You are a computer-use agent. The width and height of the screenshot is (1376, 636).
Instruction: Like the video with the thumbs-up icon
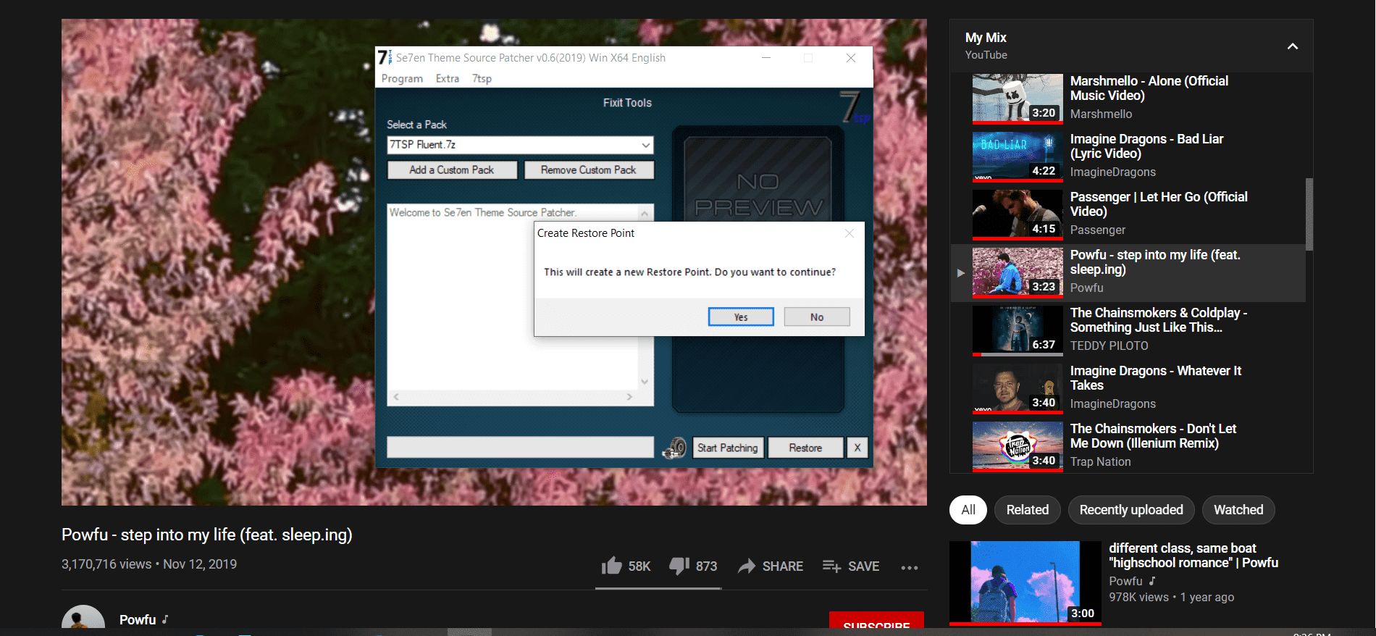(x=611, y=566)
